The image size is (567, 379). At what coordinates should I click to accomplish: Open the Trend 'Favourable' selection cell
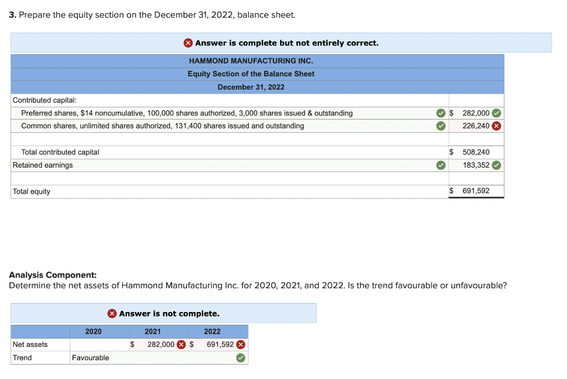(159, 357)
